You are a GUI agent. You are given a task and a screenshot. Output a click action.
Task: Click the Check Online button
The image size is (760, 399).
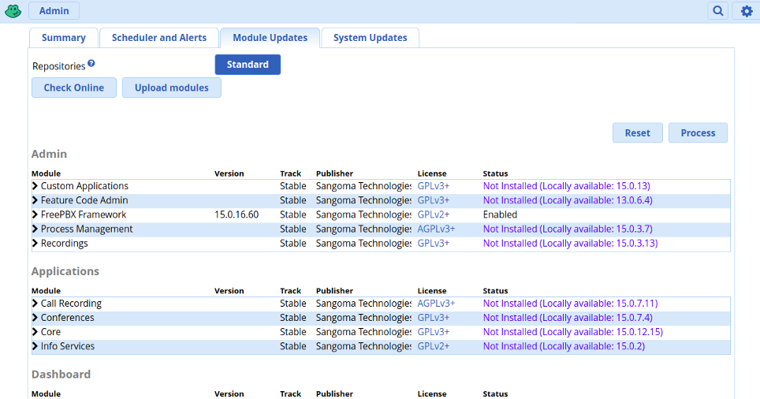[x=74, y=88]
